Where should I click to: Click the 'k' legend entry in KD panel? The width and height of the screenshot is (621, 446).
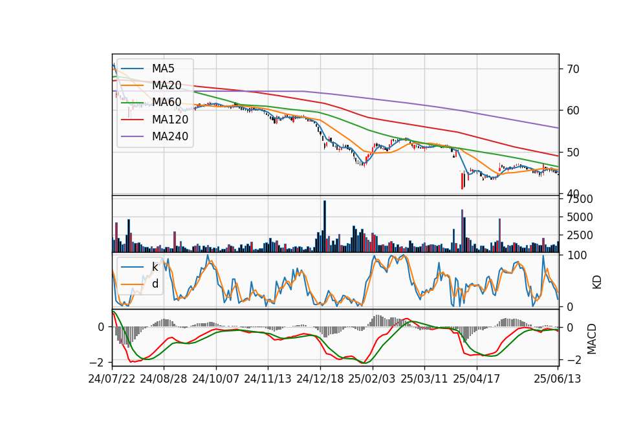tap(155, 267)
